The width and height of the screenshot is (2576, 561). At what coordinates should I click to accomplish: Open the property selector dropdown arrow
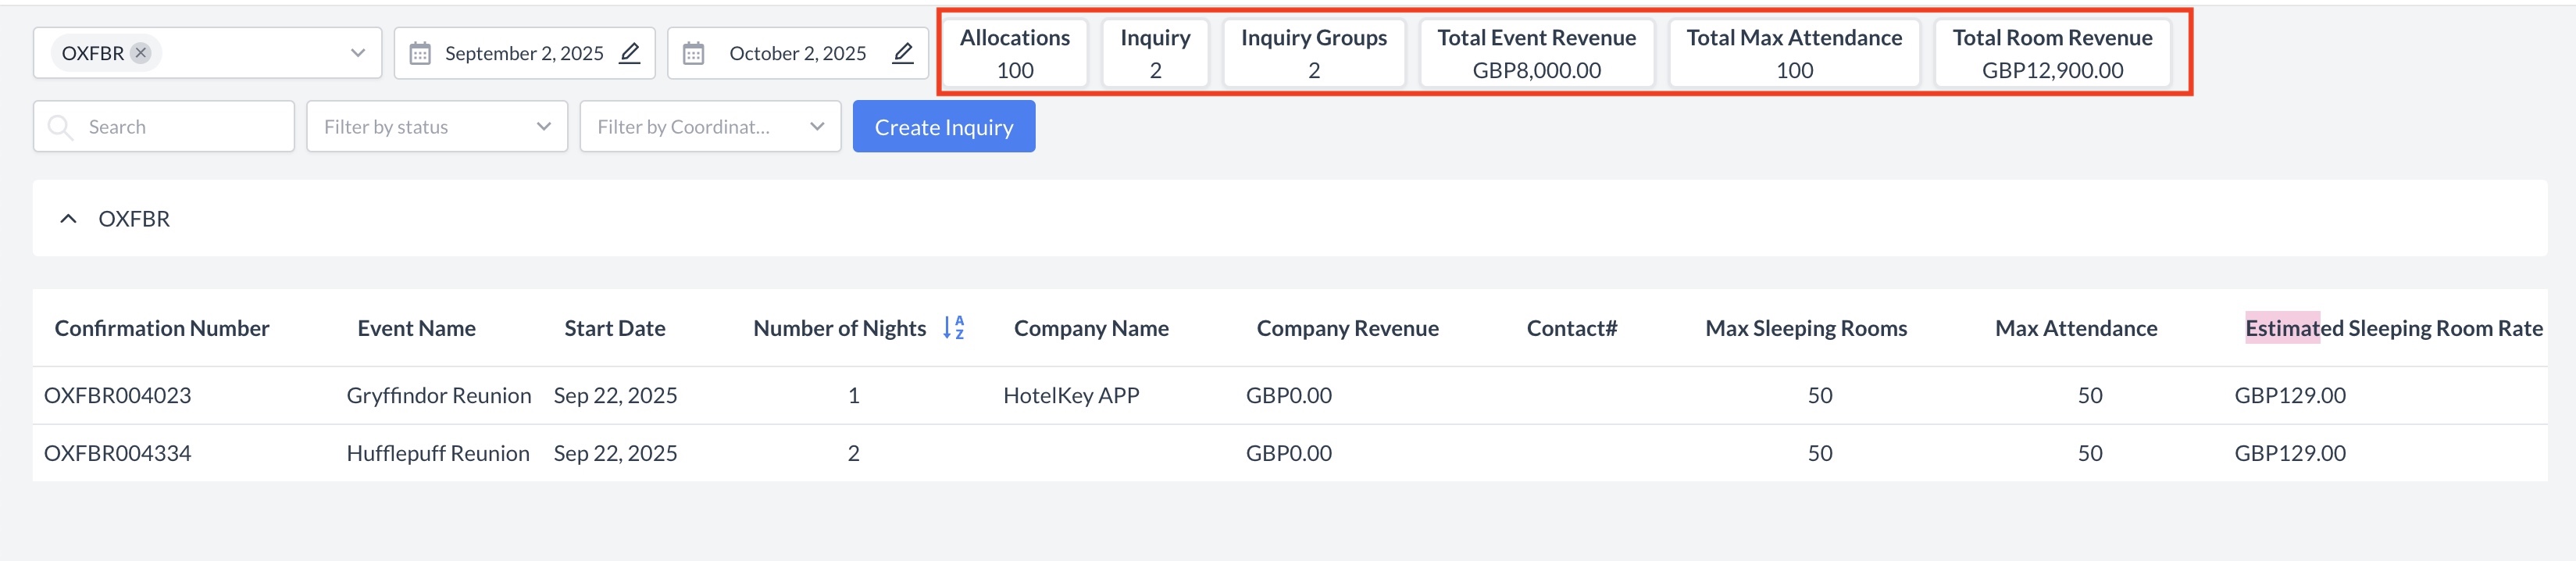[x=357, y=53]
